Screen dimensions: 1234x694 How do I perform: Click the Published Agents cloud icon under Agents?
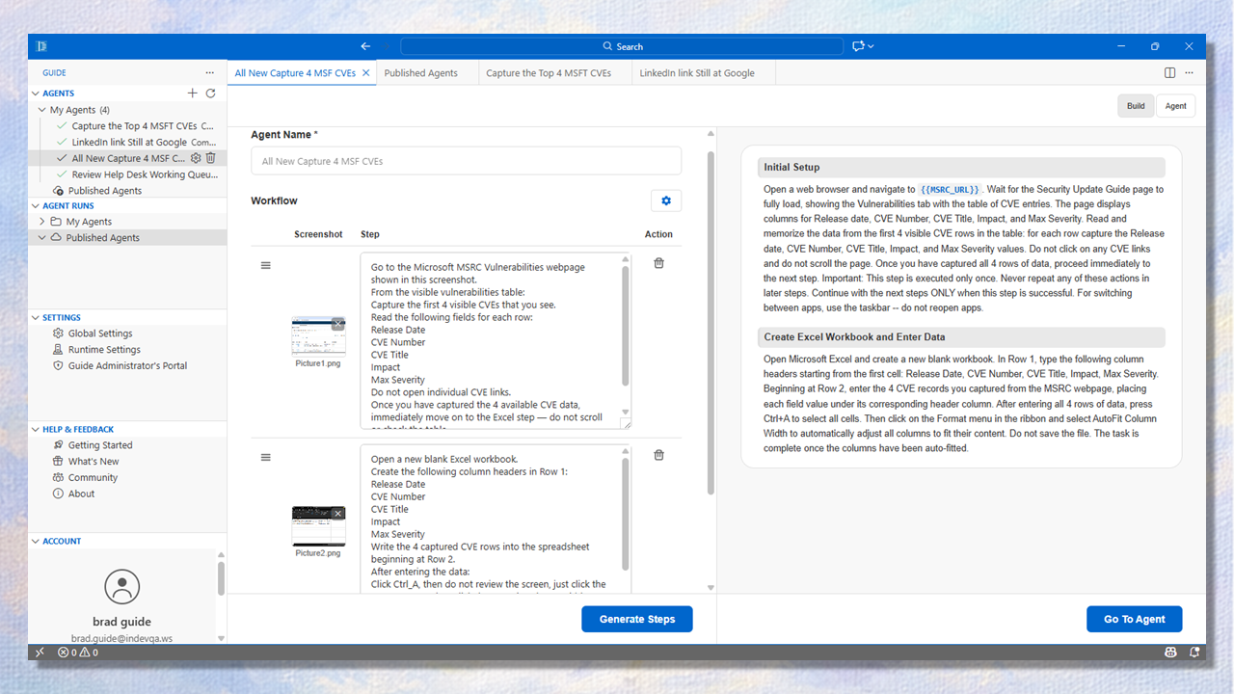(x=60, y=191)
